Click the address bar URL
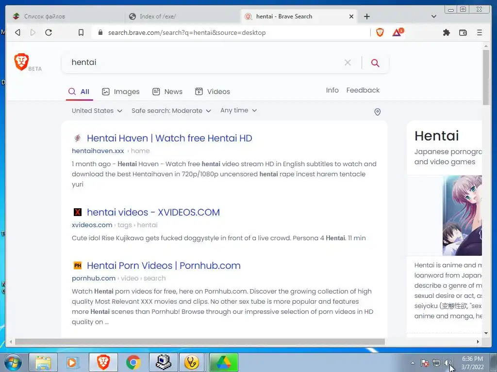The height and width of the screenshot is (372, 497). (187, 32)
